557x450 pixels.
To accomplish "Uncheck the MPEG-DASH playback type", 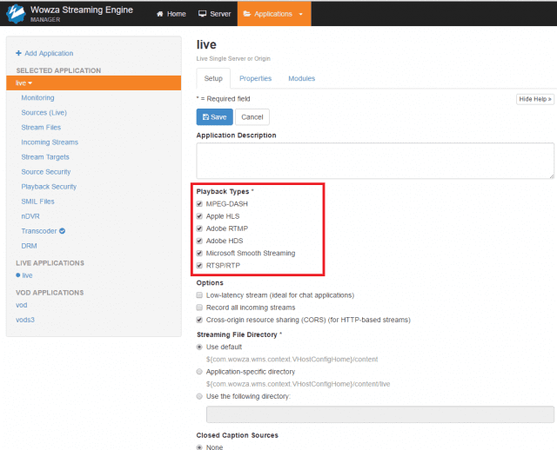I will [199, 204].
